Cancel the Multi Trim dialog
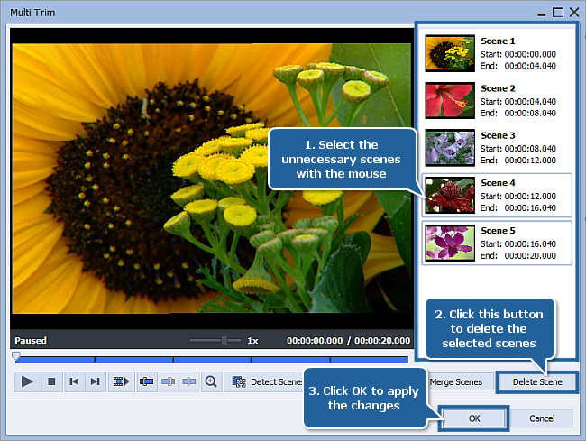 pos(542,418)
